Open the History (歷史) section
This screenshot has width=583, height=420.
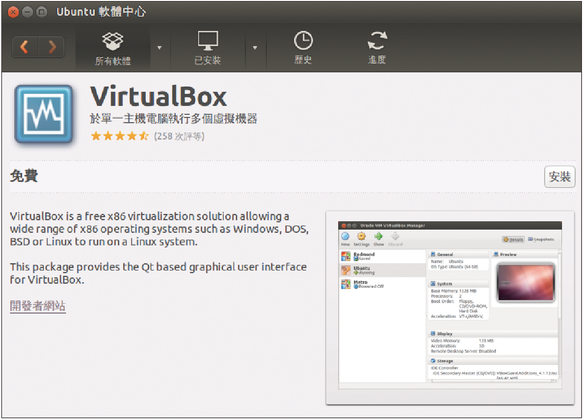point(303,48)
